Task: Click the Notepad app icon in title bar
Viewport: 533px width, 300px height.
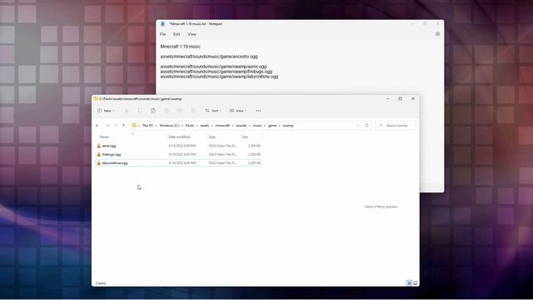Action: coord(163,24)
